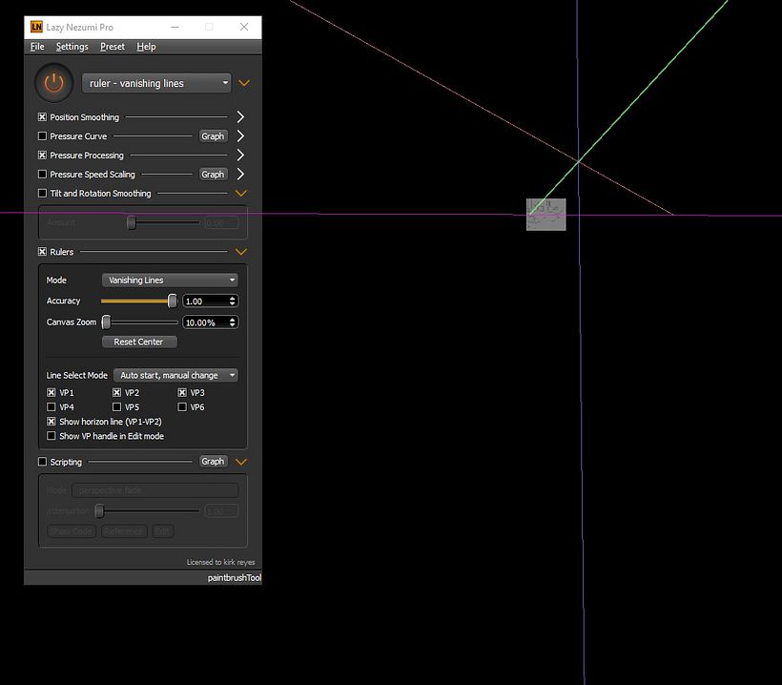This screenshot has height=685, width=782.
Task: Click the Canvas Zoom stepper arrows
Action: 233,322
